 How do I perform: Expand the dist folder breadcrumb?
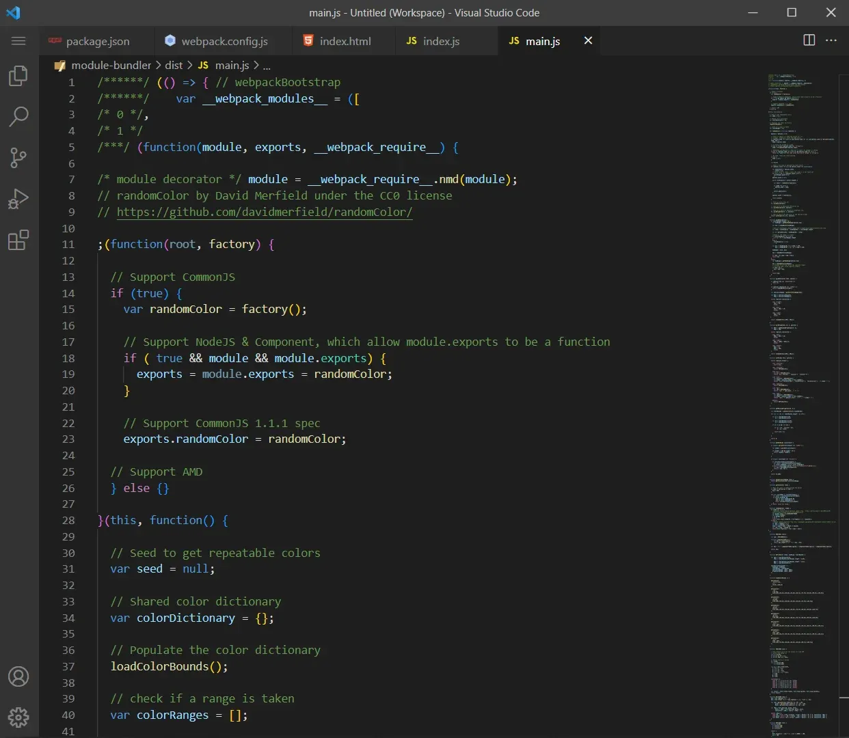click(x=173, y=65)
